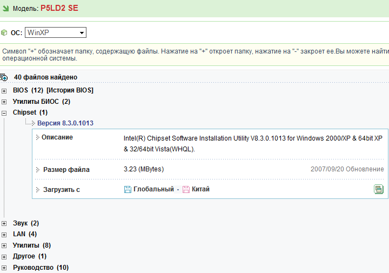The image size is (389, 273).
Task: Open the История BIOS link
Action: pos(70,90)
